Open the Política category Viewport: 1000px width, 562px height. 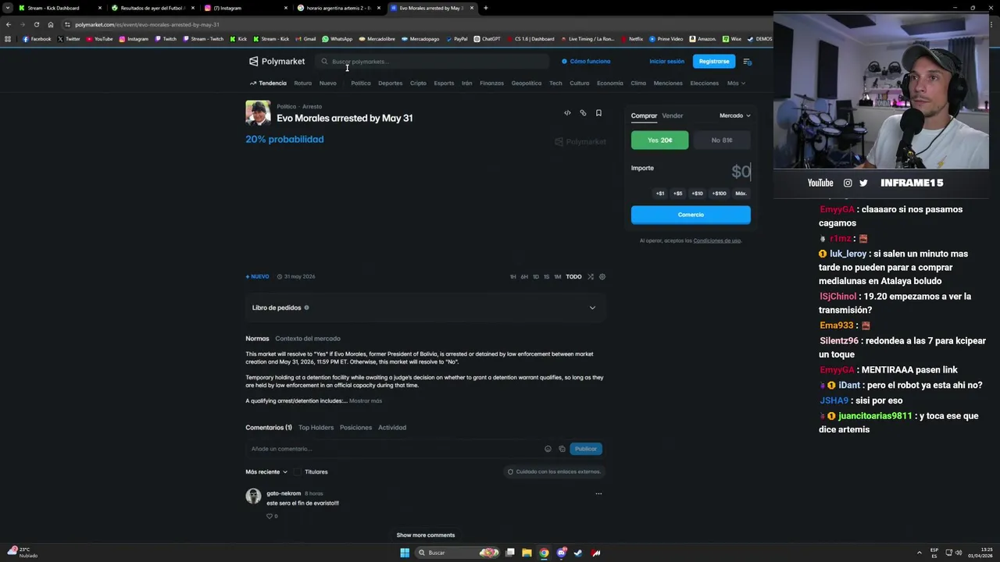tap(361, 84)
